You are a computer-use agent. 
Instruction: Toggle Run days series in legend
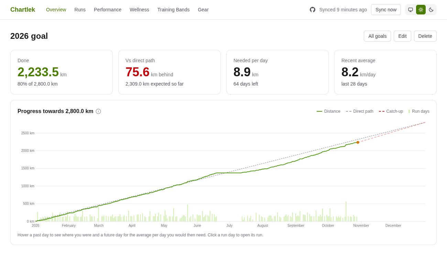click(419, 111)
